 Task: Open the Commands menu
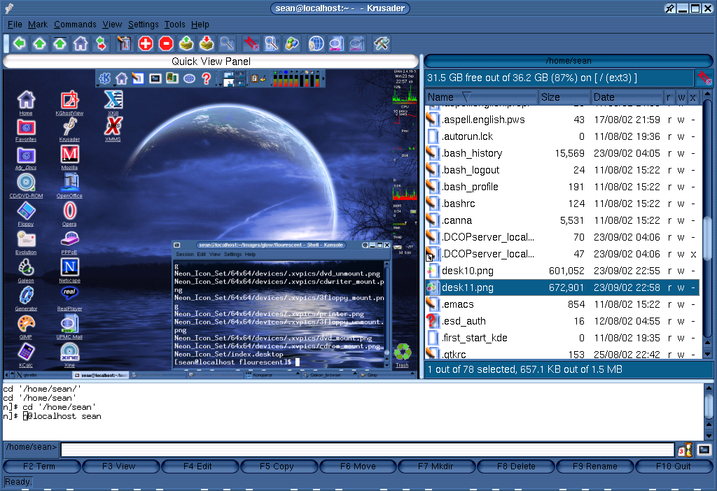point(75,24)
